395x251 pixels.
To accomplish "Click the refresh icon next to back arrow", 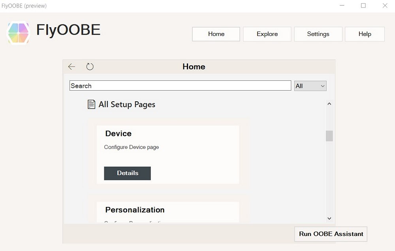I will (90, 67).
